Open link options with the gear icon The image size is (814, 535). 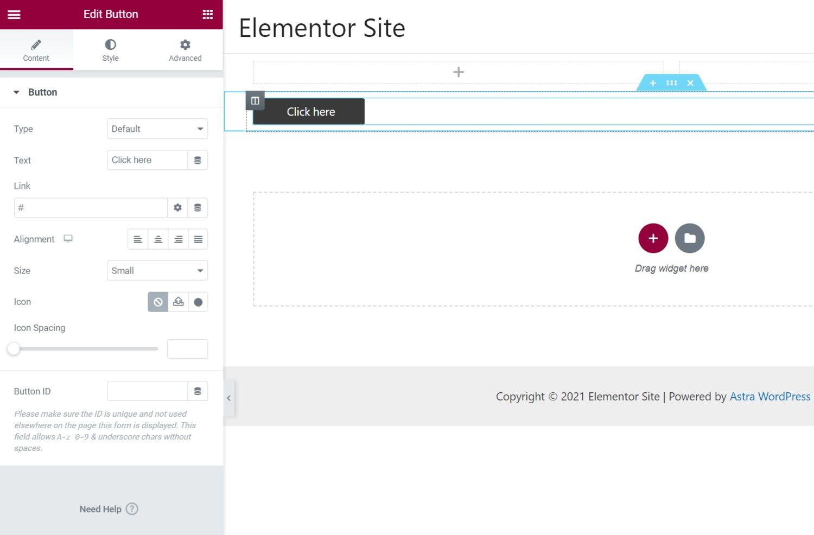[x=178, y=207]
